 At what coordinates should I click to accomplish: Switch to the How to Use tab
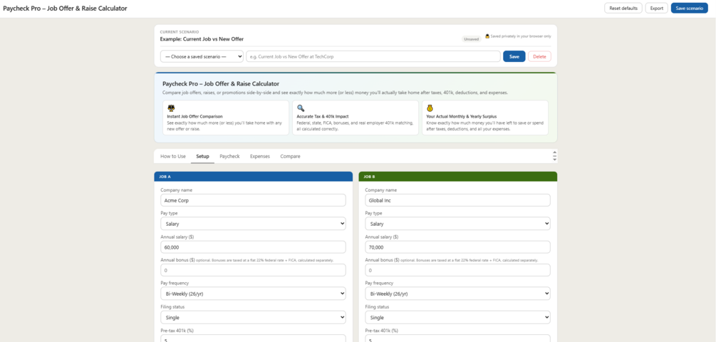pyautogui.click(x=173, y=156)
